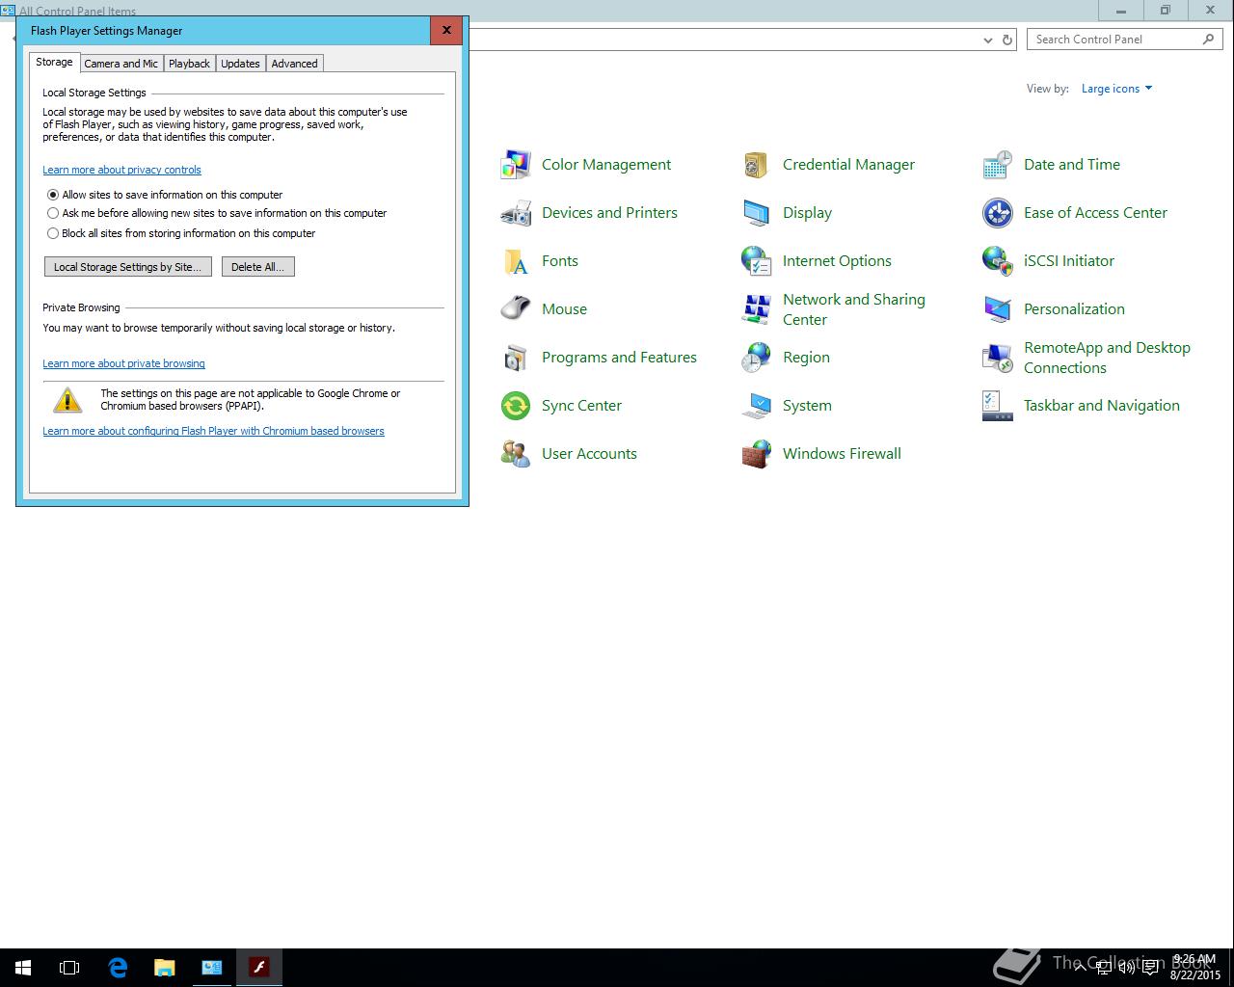Click the Windows Start button
Image resolution: width=1234 pixels, height=987 pixels.
[x=23, y=968]
